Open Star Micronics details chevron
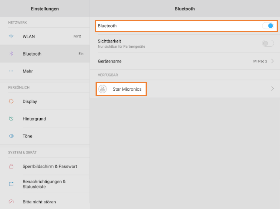Image resolution: width=280 pixels, height=209 pixels. (273, 88)
